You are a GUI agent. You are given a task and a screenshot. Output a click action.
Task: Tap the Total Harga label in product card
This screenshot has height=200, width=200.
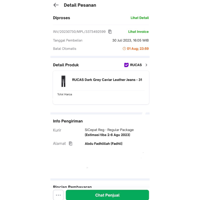pyautogui.click(x=64, y=94)
